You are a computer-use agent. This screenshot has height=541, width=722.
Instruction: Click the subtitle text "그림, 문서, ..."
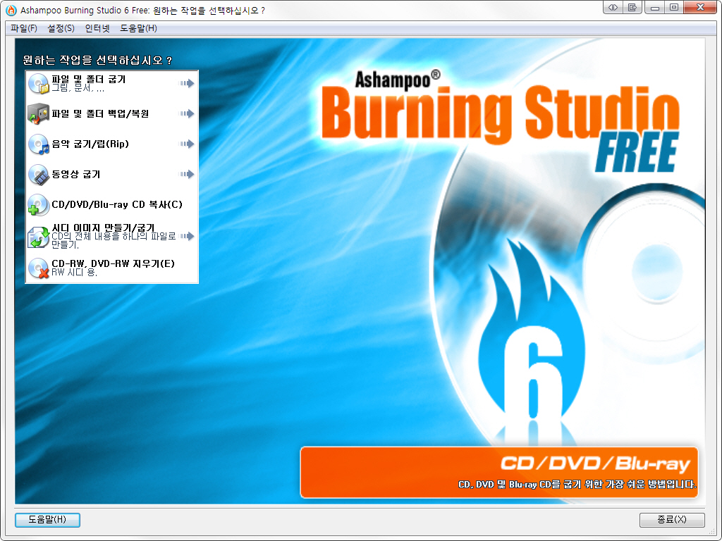point(78,88)
